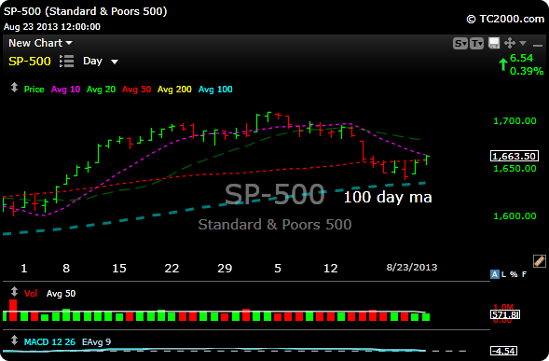Click the 1,663.50 current price label
Image resolution: width=549 pixels, height=361 pixels.
click(515, 156)
